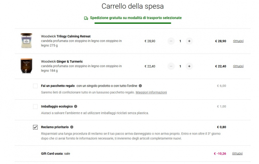This screenshot has width=259, height=164.
Task: Uncheck the Reclamo prioritario checkbox
Action: coord(35,127)
